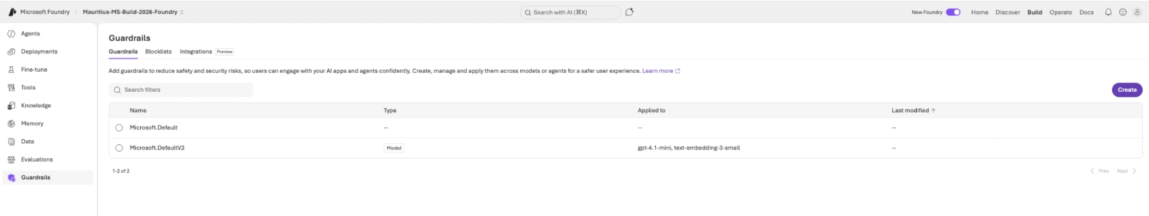1149x216 pixels.
Task: Click the Prev pagination button
Action: pos(1100,171)
